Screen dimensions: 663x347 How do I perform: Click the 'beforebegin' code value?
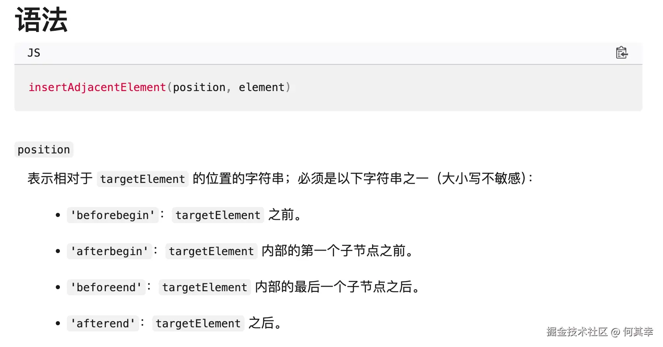point(113,215)
